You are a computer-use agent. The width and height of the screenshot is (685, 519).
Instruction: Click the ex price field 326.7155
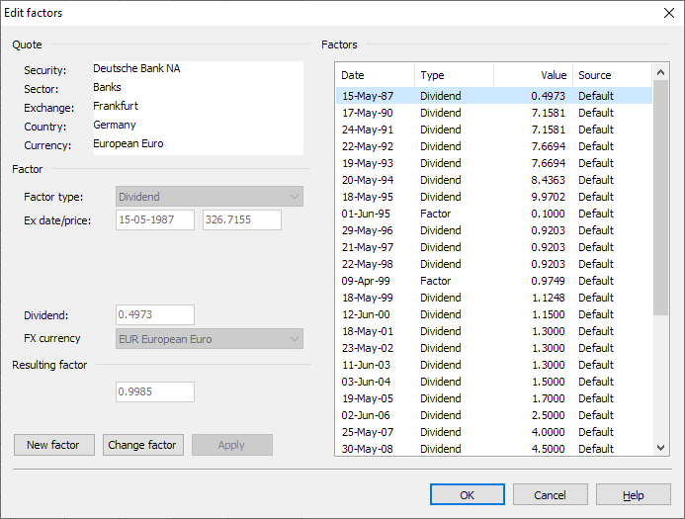pos(241,219)
